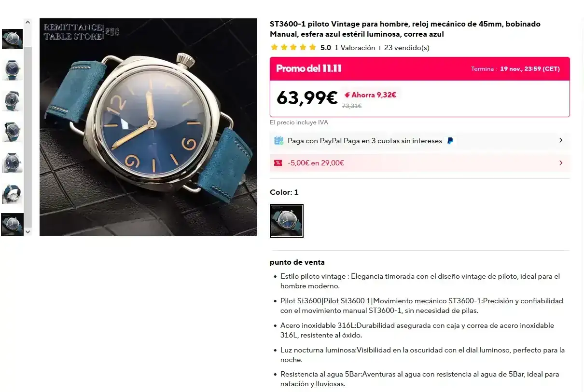This screenshot has width=584, height=392.
Task: Select the last watch thumbnail in list
Action: (12, 224)
